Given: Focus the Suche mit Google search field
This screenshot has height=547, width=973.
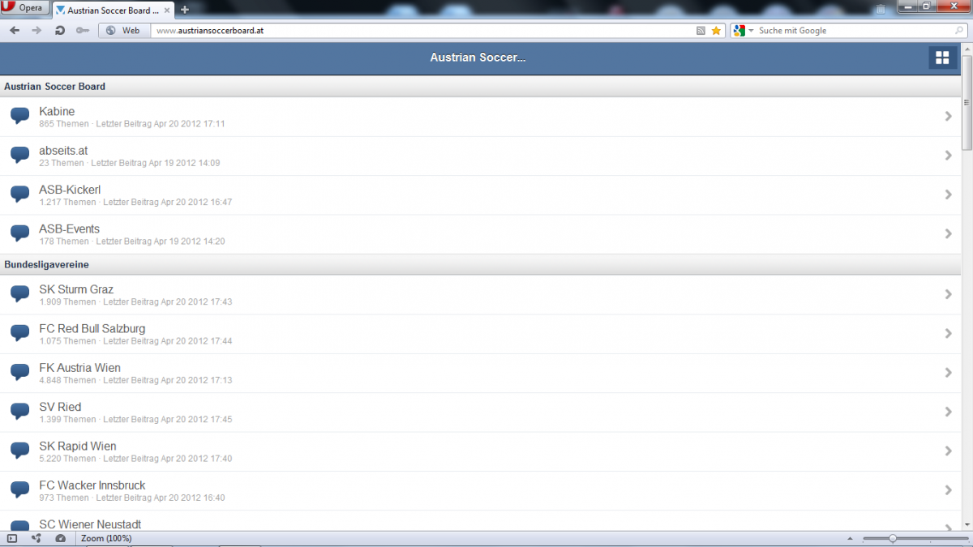Looking at the screenshot, I should [853, 31].
